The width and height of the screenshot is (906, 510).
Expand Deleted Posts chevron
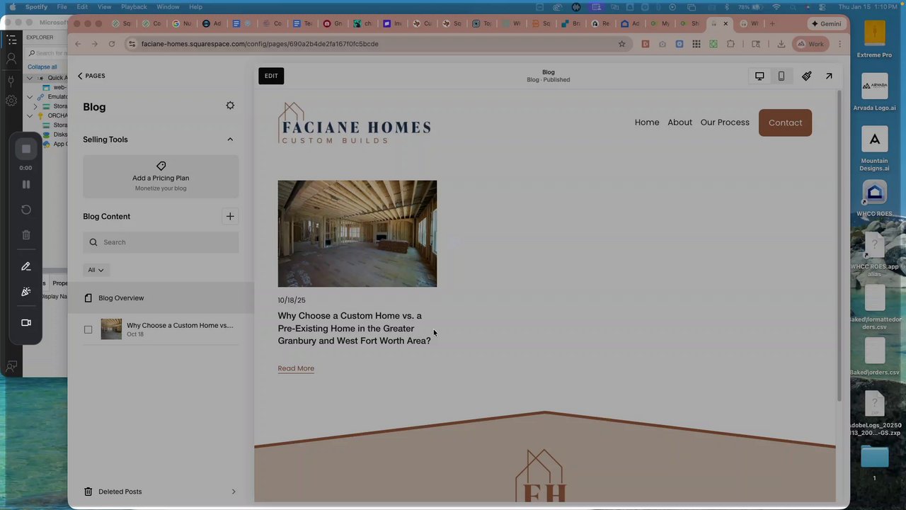point(234,492)
